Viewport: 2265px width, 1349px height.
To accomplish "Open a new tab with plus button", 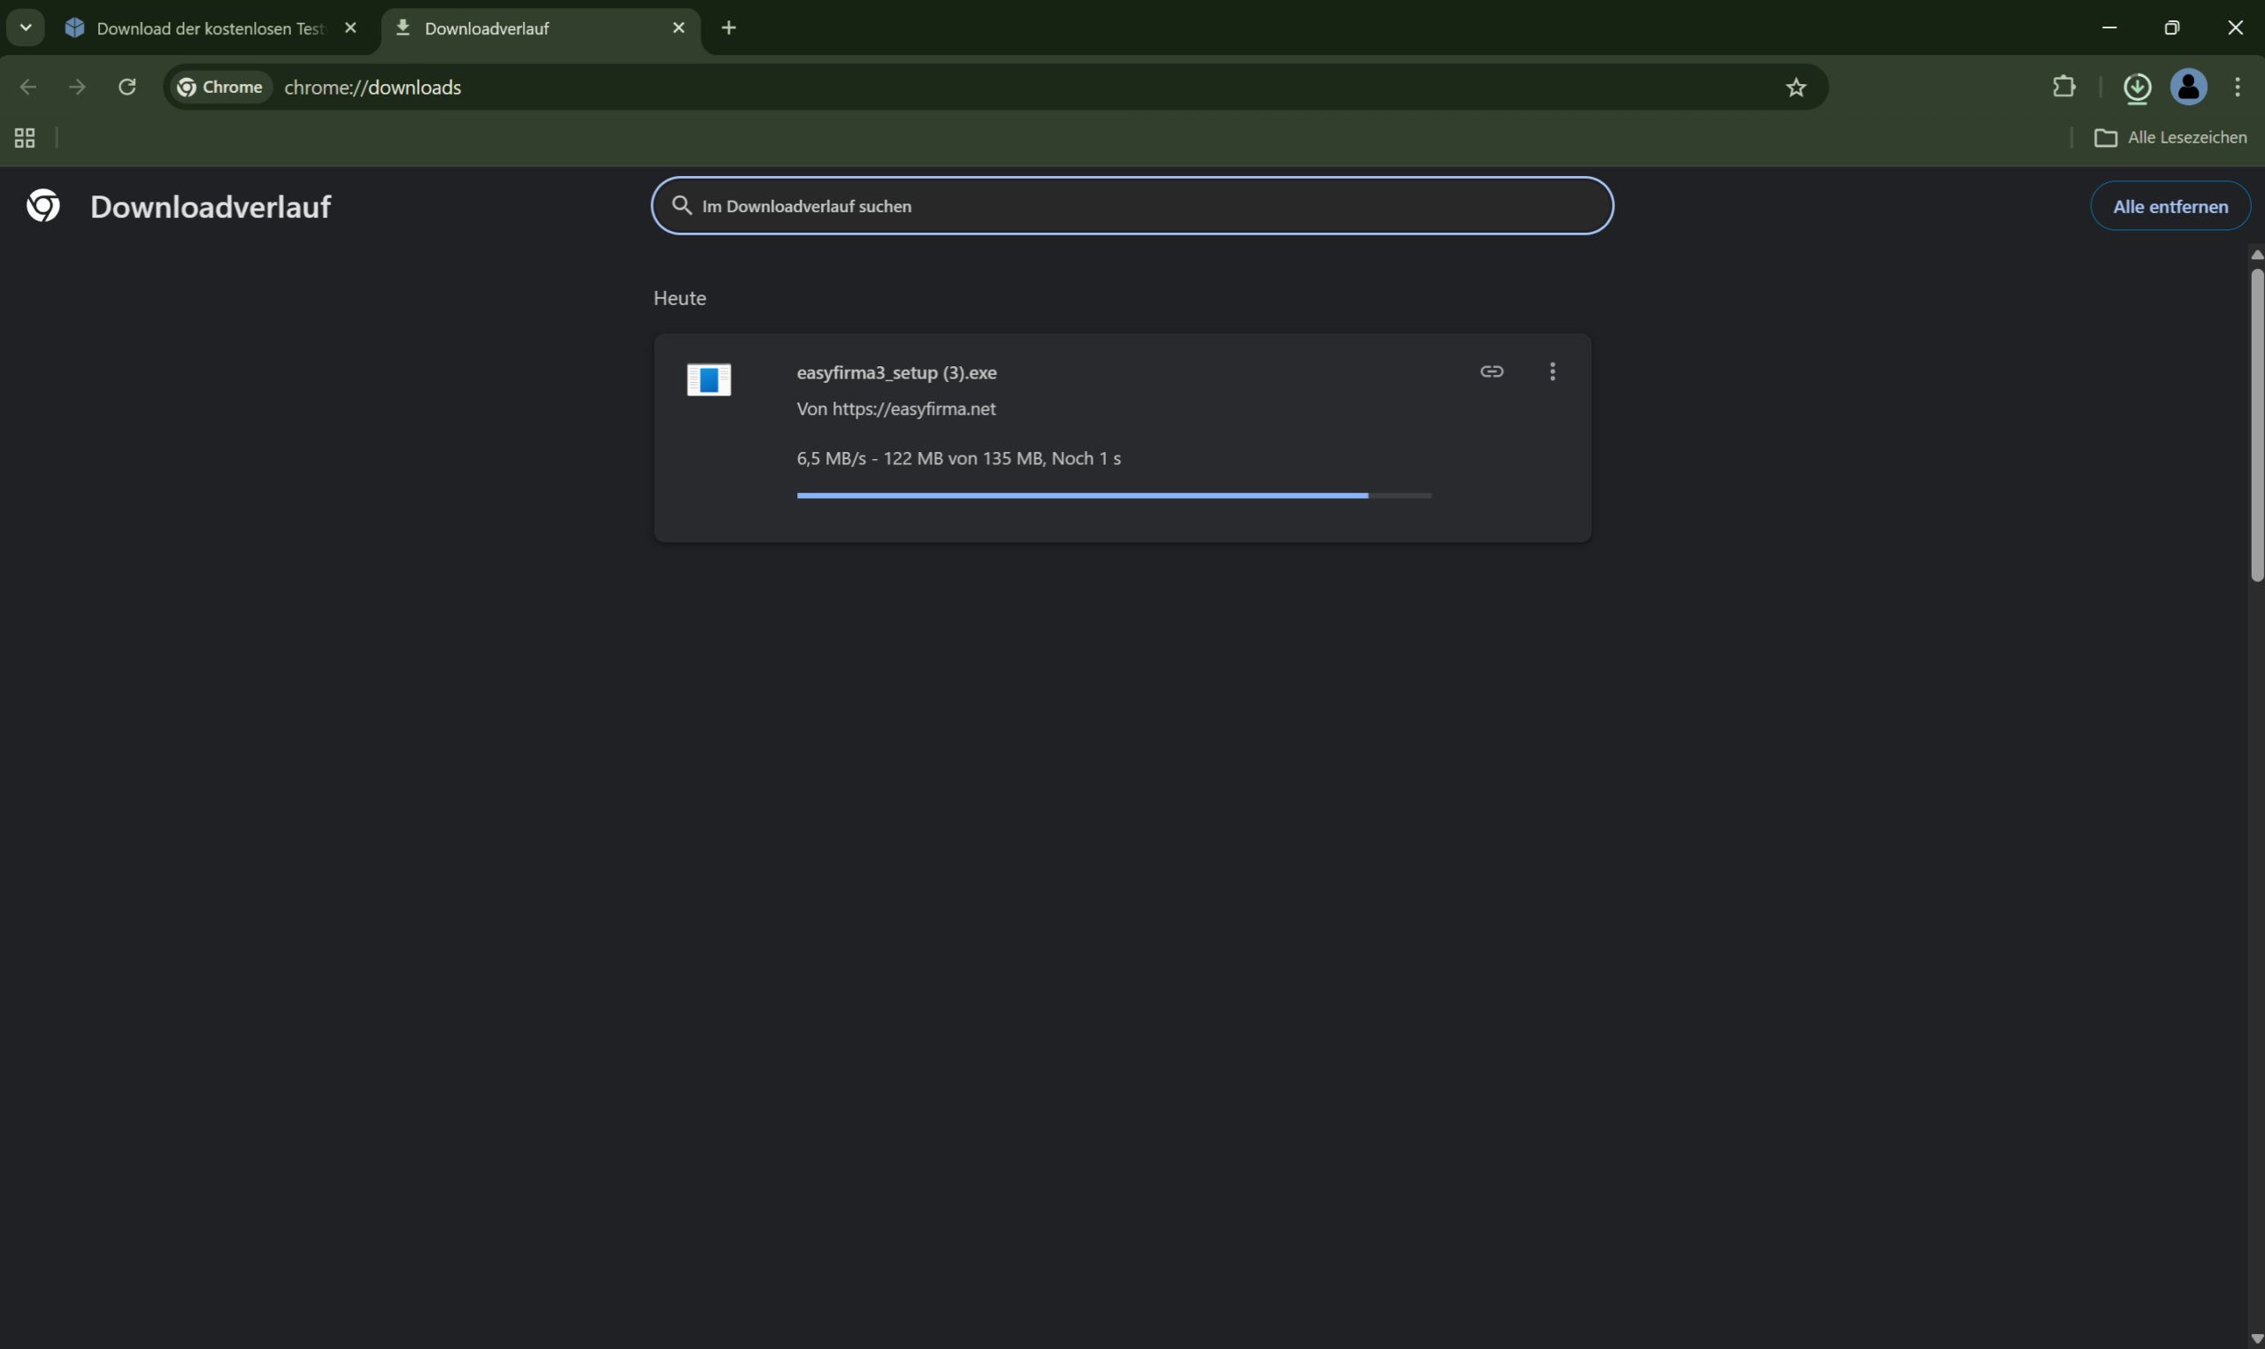I will pos(728,28).
